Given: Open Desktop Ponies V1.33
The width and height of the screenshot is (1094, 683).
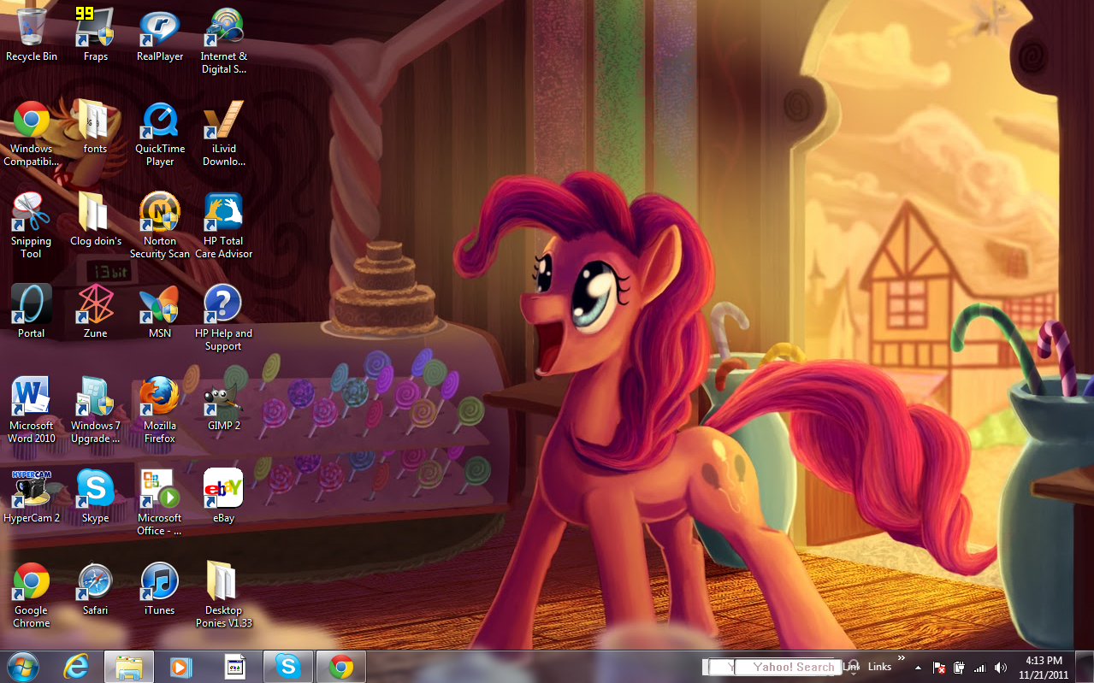Looking at the screenshot, I should point(223,580).
